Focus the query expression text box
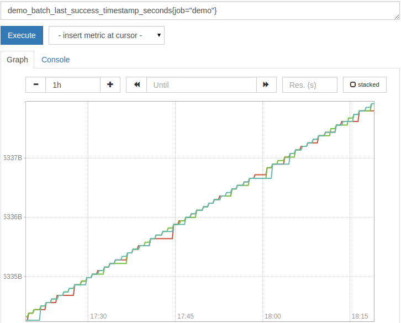This screenshot has height=323, width=401. pyautogui.click(x=200, y=10)
